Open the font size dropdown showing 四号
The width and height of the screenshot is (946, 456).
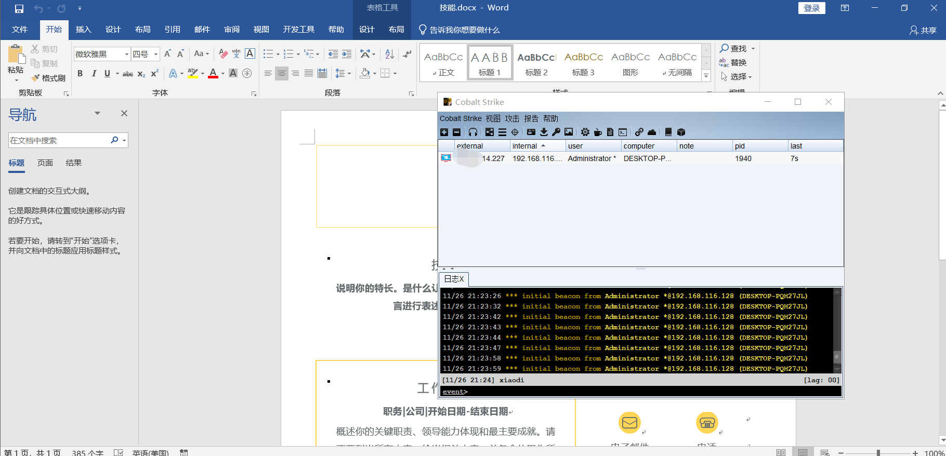pyautogui.click(x=156, y=54)
